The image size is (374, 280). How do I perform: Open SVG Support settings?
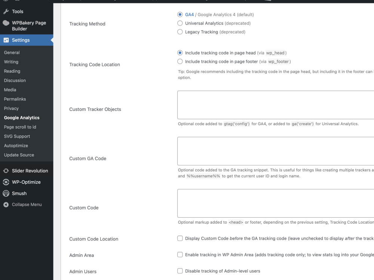coord(17,136)
